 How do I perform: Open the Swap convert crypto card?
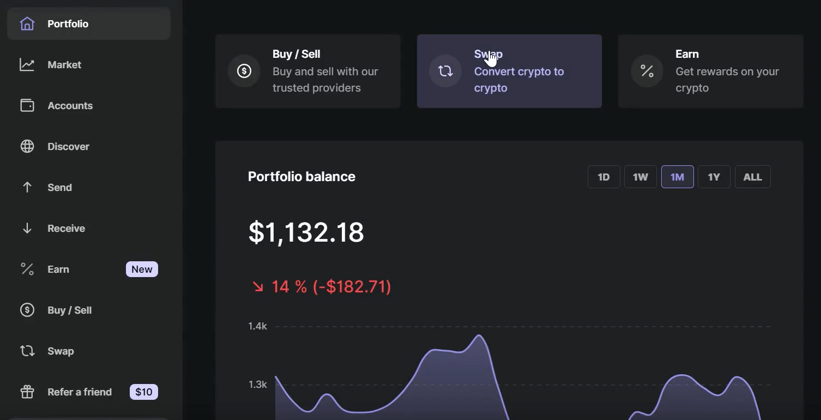[509, 71]
